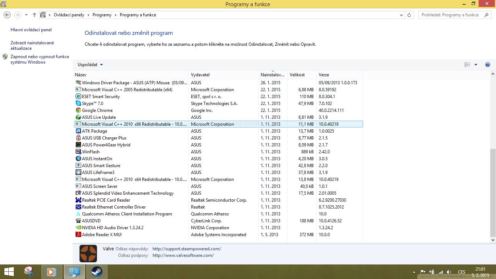Screen dimensions: 496x279
Task: Click the ATK Package icon
Action: point(78,131)
